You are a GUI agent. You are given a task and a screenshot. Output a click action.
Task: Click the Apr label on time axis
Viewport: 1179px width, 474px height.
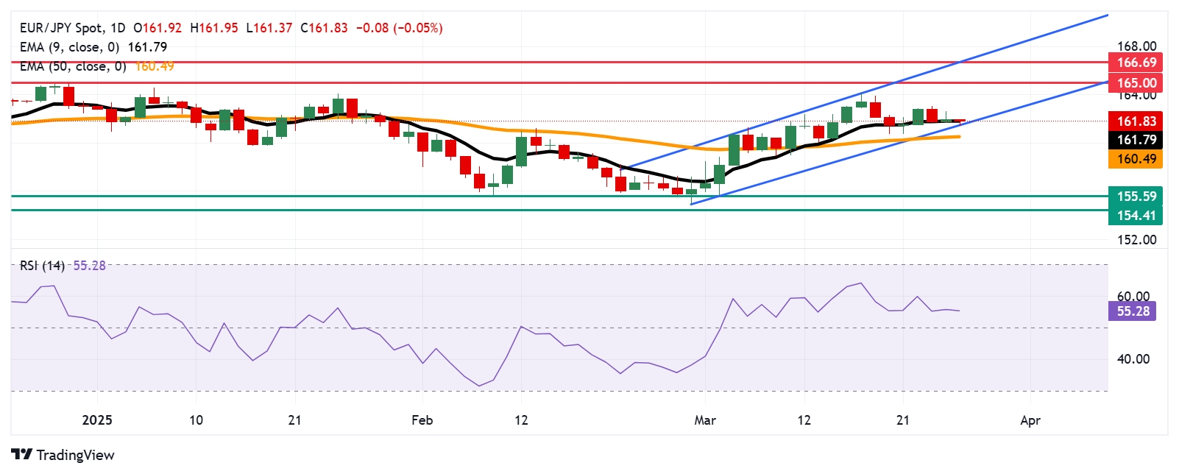coord(1030,420)
